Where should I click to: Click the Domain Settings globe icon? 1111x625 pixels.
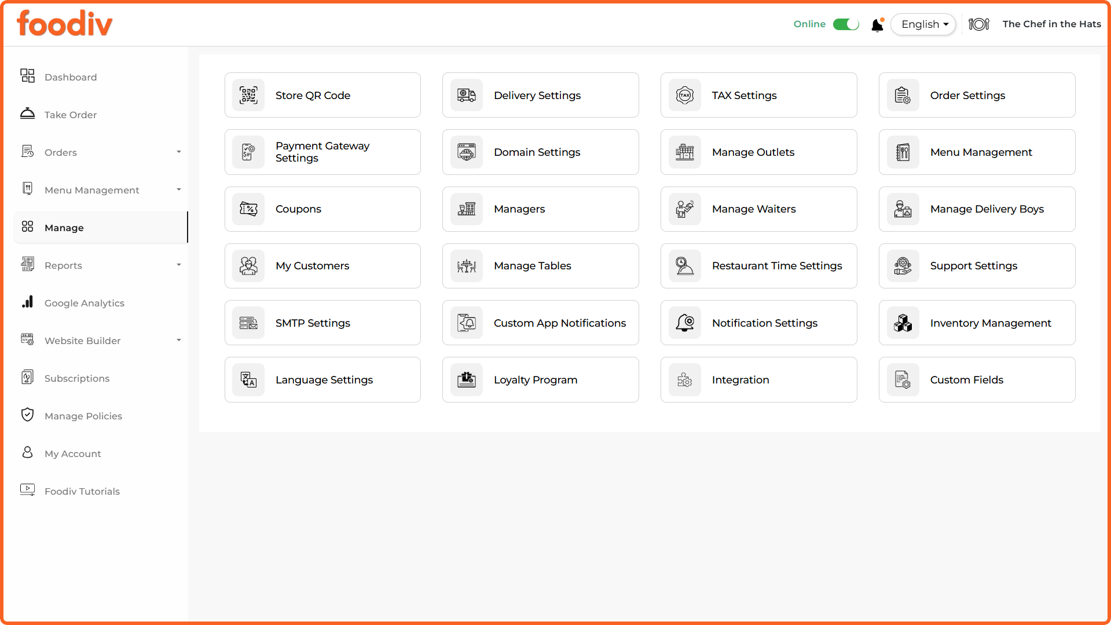coord(467,152)
